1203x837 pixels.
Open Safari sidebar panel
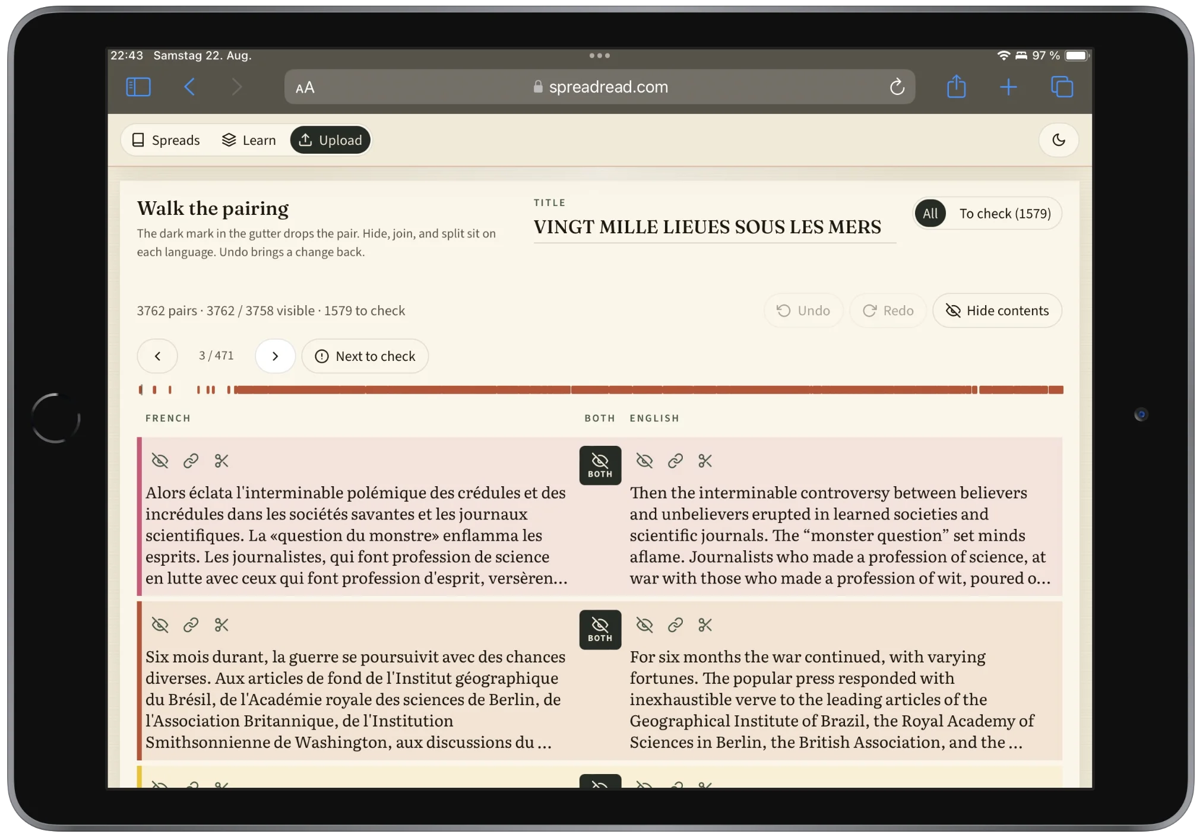point(138,87)
